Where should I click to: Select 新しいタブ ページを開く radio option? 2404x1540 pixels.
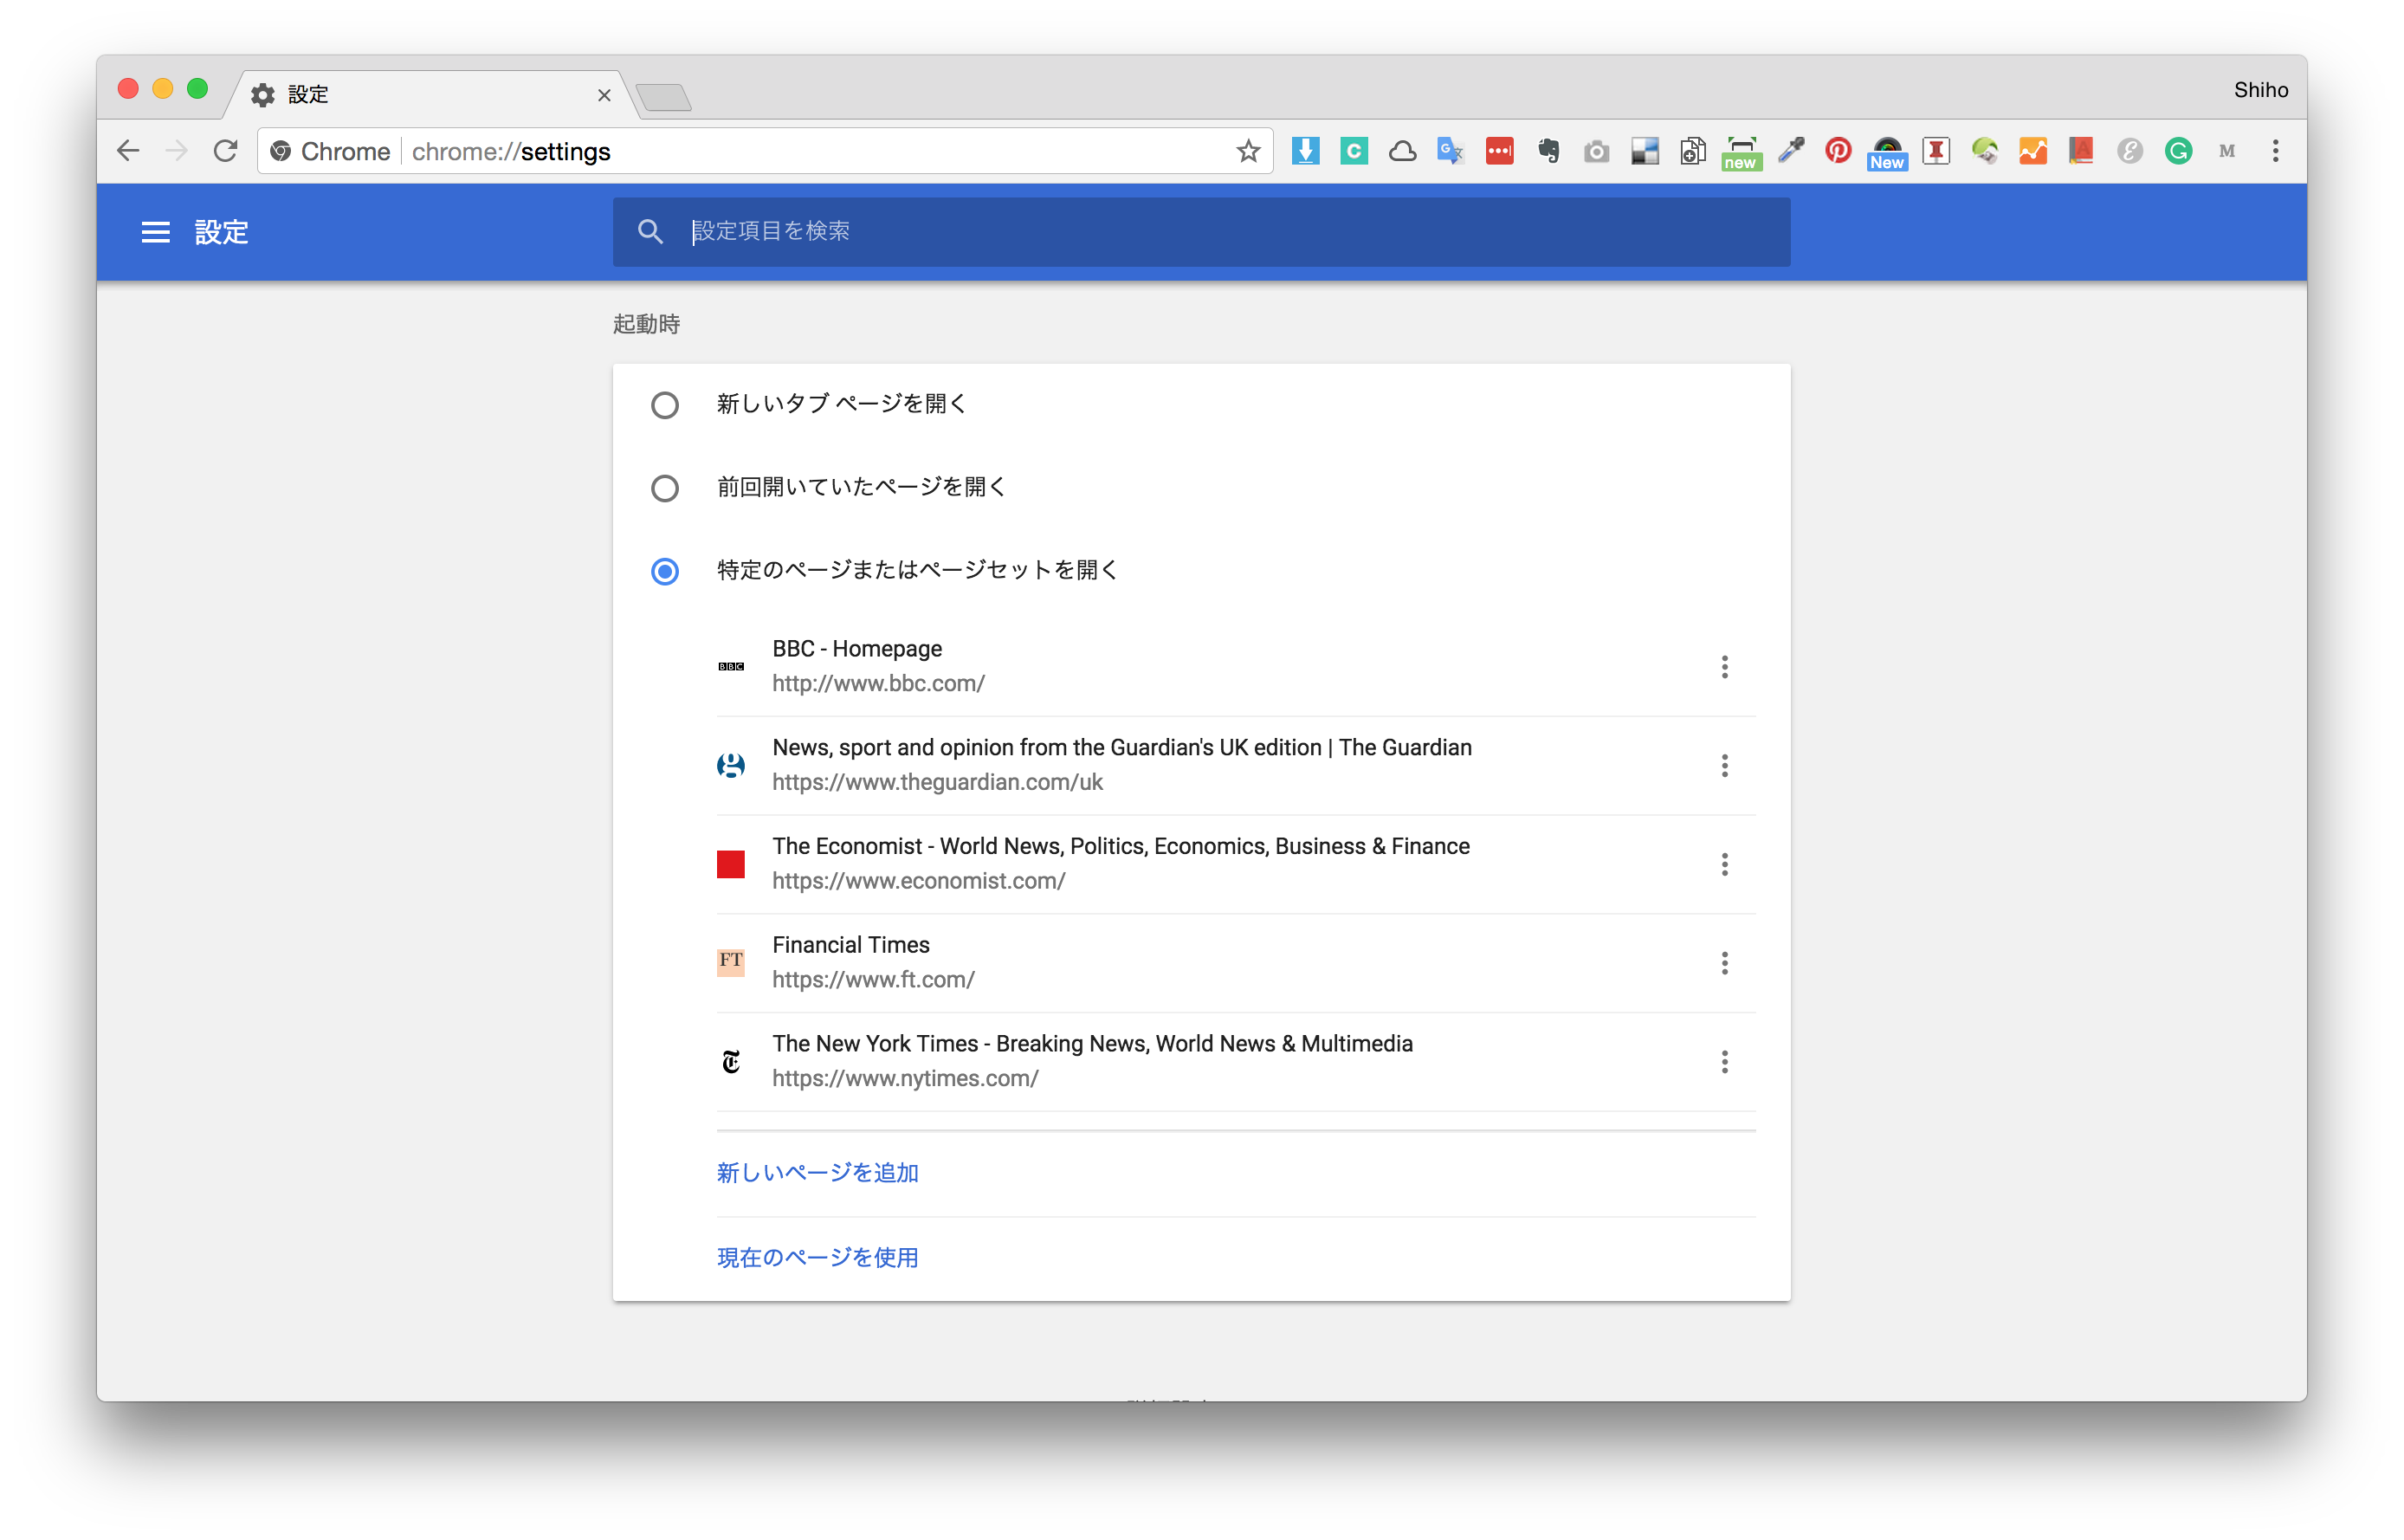tap(665, 405)
